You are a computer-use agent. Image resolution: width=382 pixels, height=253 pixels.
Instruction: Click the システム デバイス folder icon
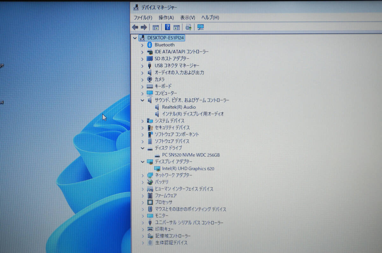tap(150, 121)
